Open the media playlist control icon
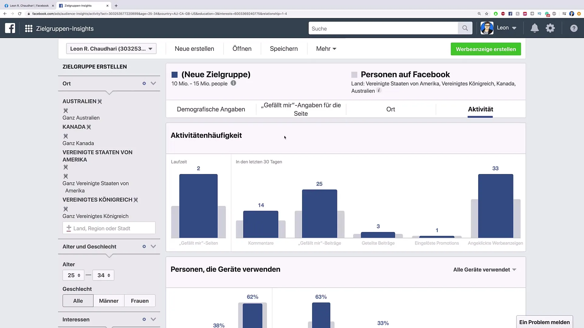This screenshot has width=584, height=328. (x=564, y=14)
